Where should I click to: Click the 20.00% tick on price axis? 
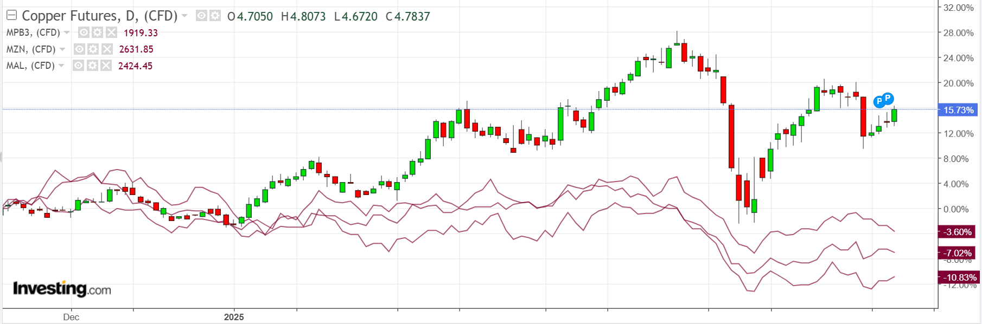(x=959, y=83)
